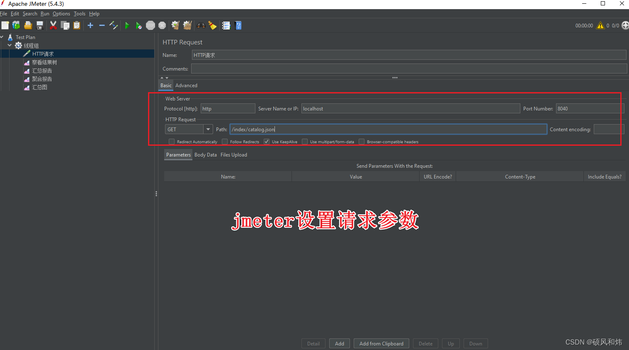Enable Redirect Automatically checkbox

pos(172,142)
